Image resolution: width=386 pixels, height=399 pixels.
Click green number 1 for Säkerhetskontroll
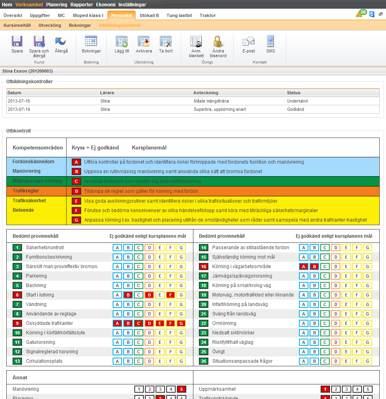pyautogui.click(x=17, y=248)
